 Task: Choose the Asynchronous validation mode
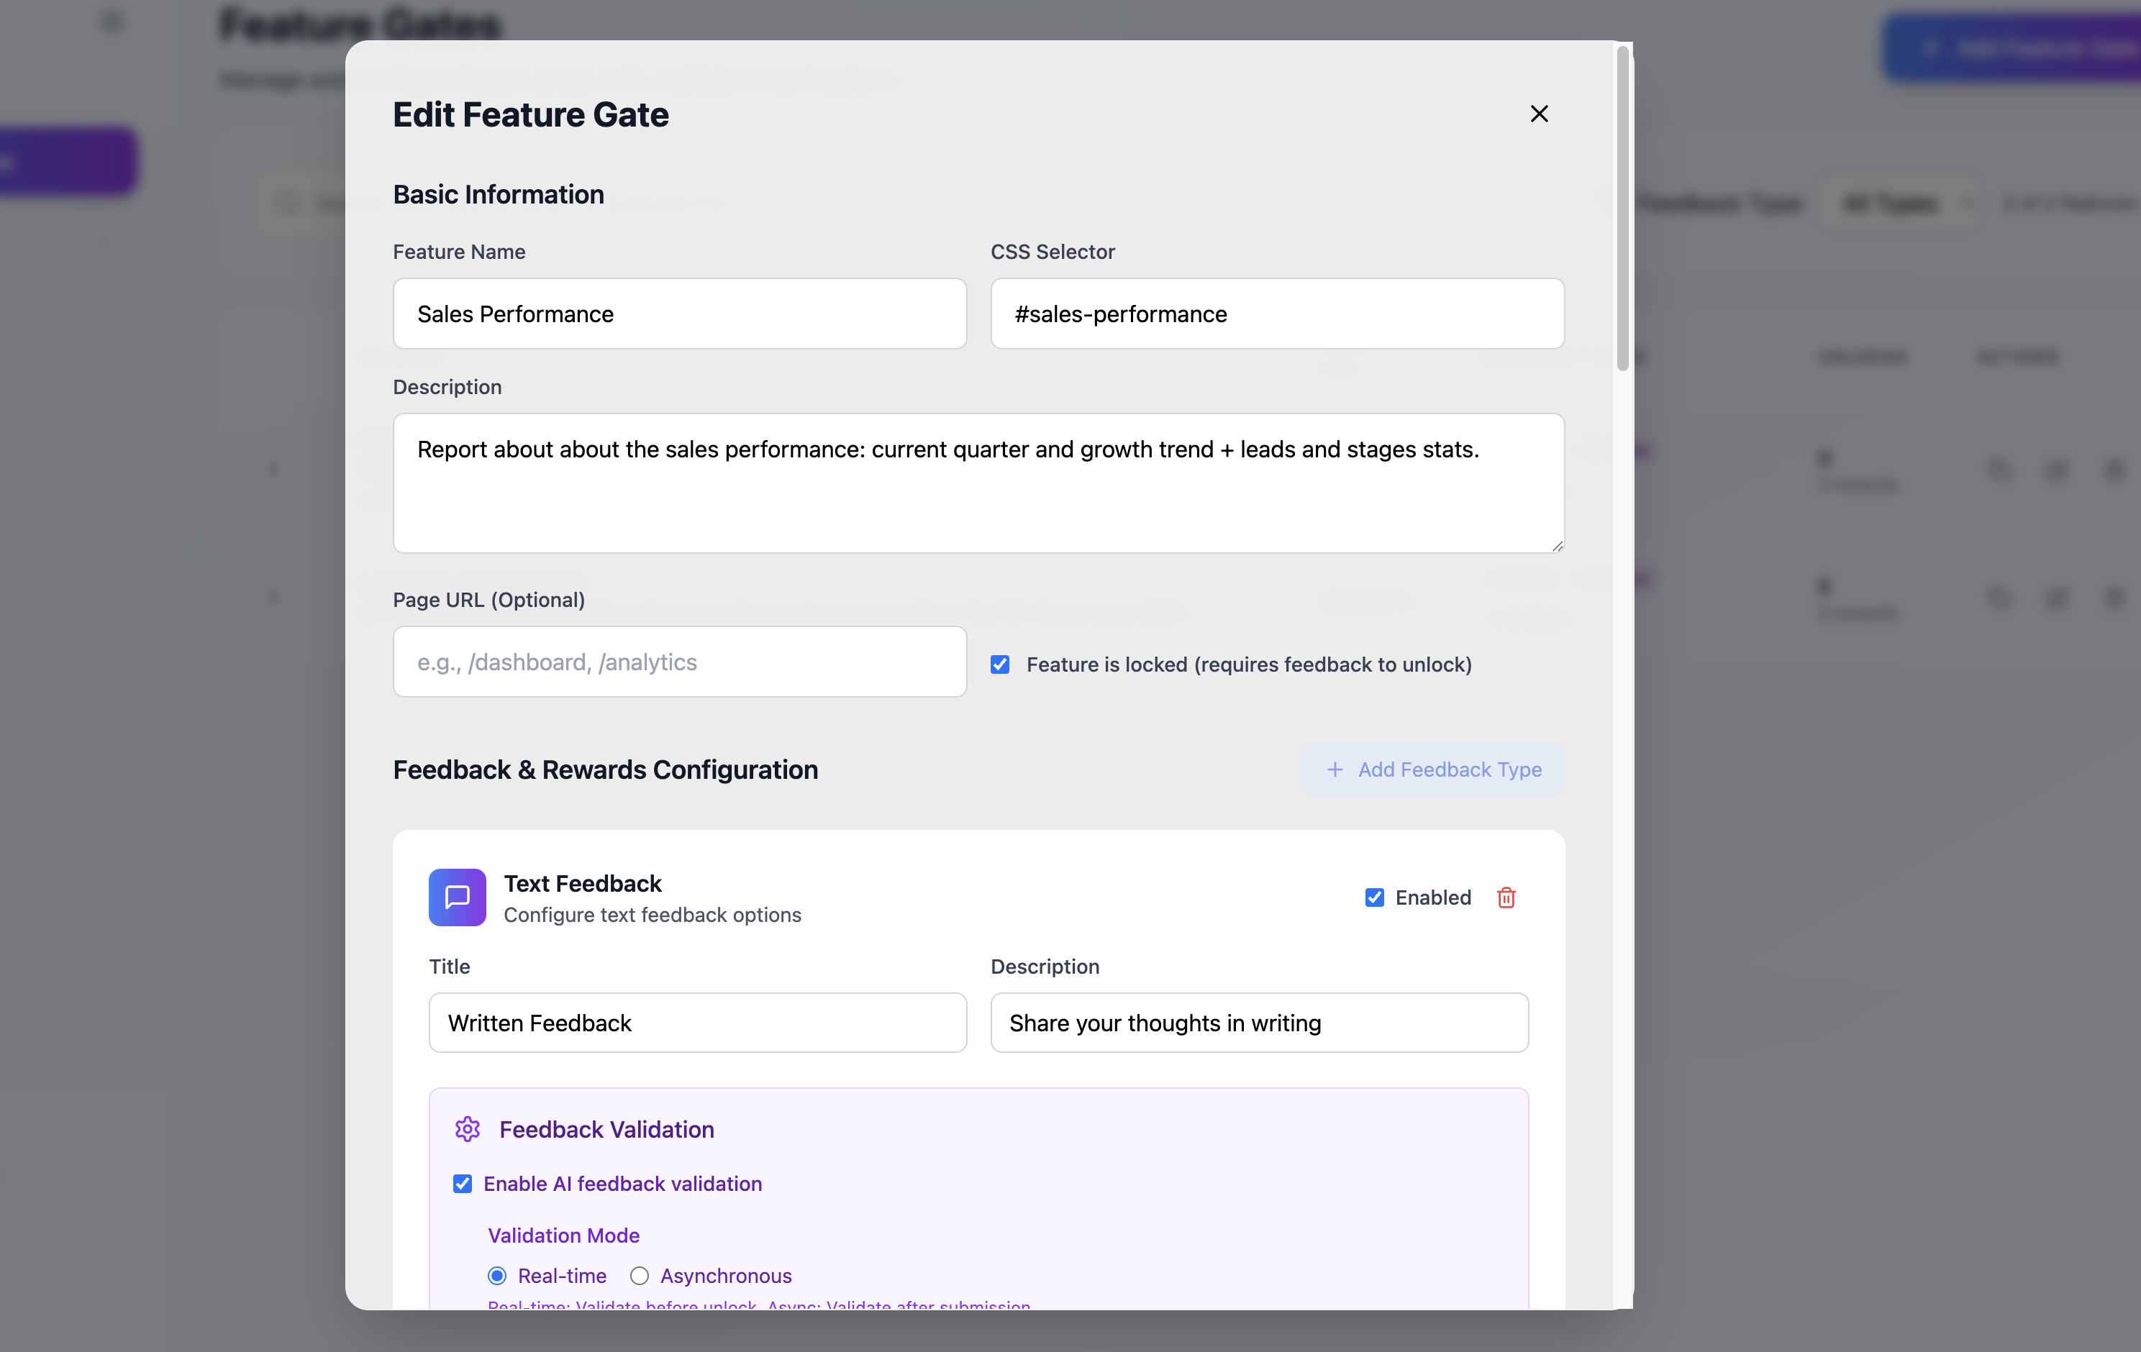point(640,1276)
